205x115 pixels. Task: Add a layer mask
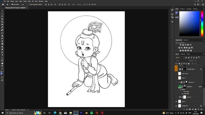point(190,109)
